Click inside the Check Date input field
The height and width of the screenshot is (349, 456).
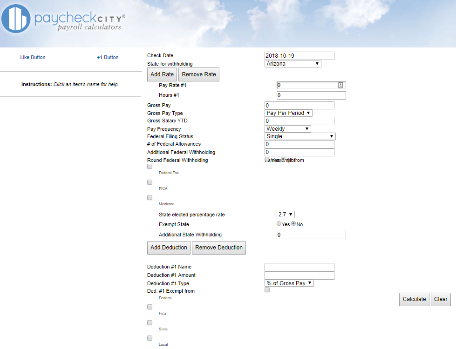pyautogui.click(x=298, y=55)
